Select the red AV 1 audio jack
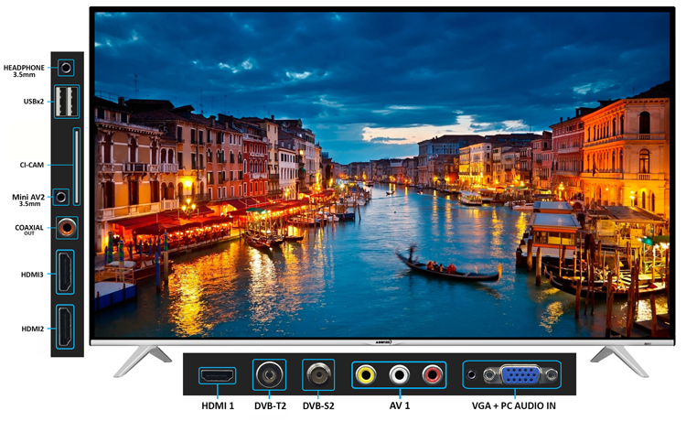 [x=432, y=374]
